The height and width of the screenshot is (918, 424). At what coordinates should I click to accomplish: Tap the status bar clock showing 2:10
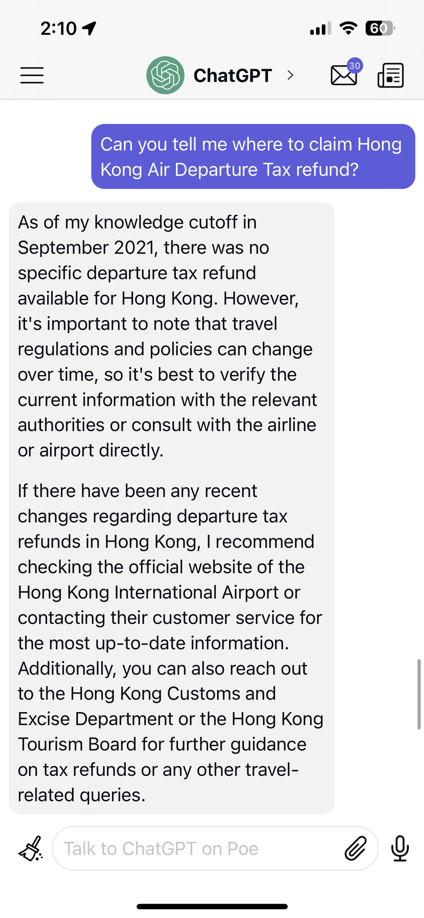click(59, 29)
